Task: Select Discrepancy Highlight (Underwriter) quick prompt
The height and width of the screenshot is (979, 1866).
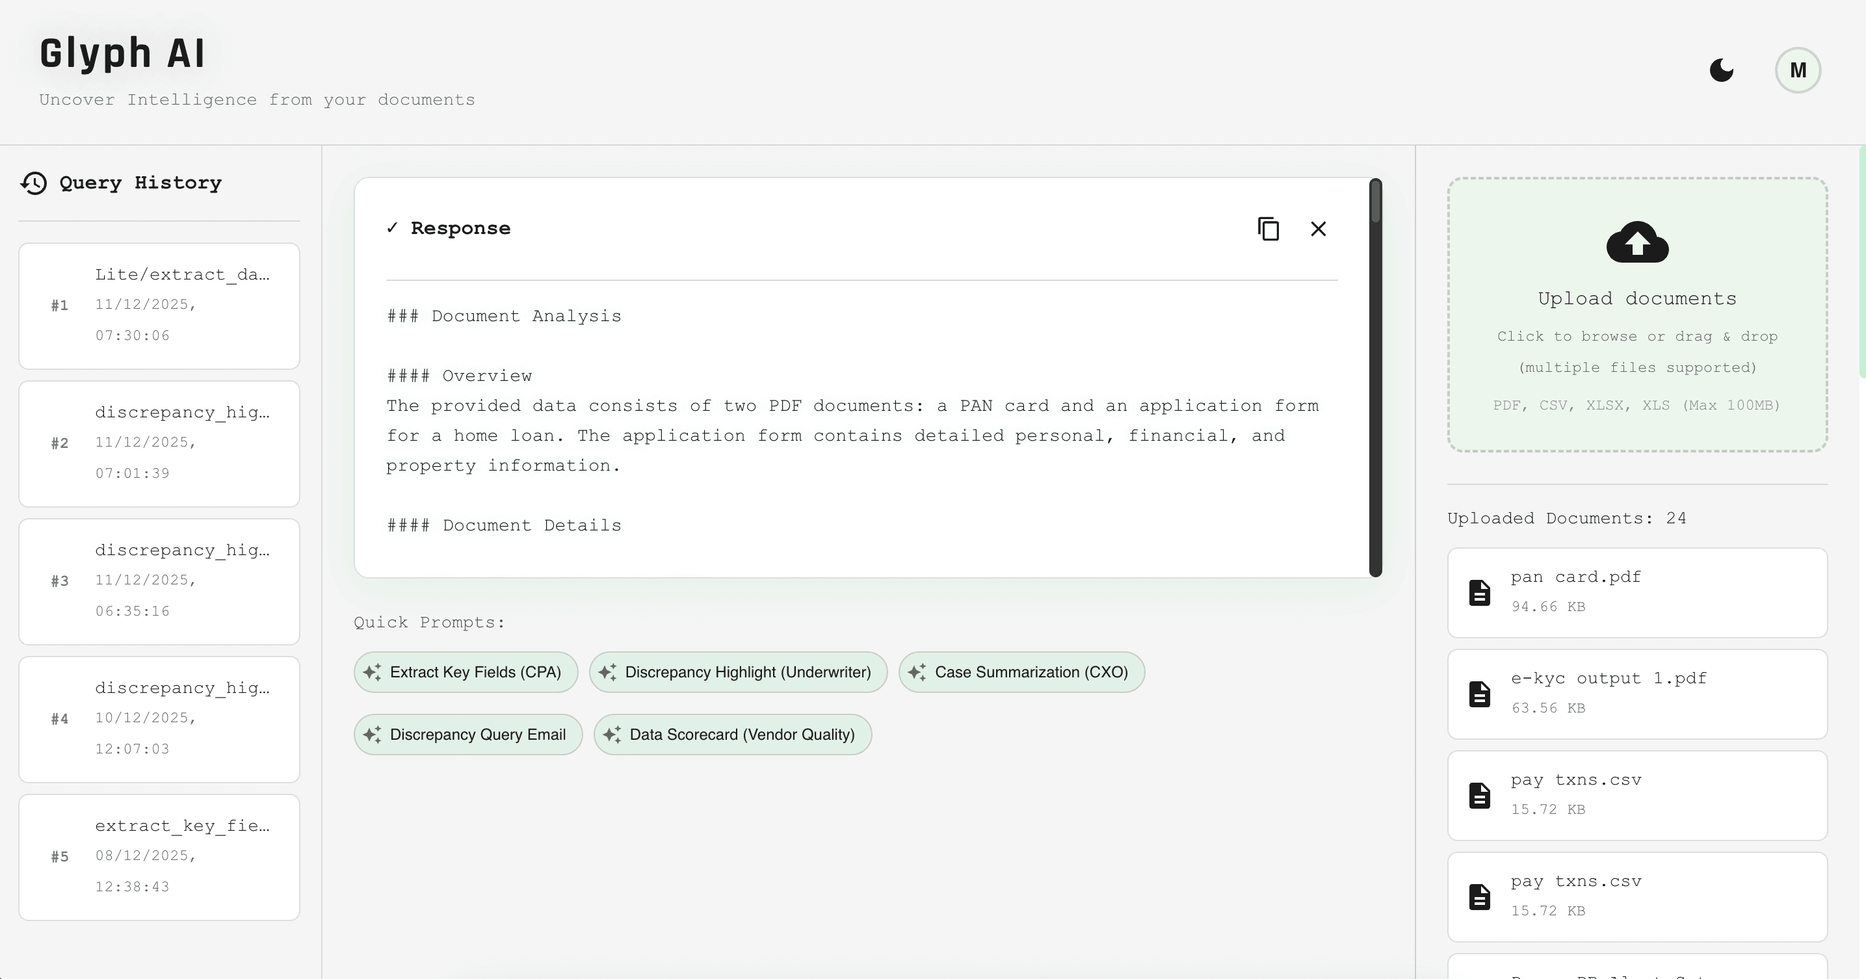Action: tap(737, 672)
